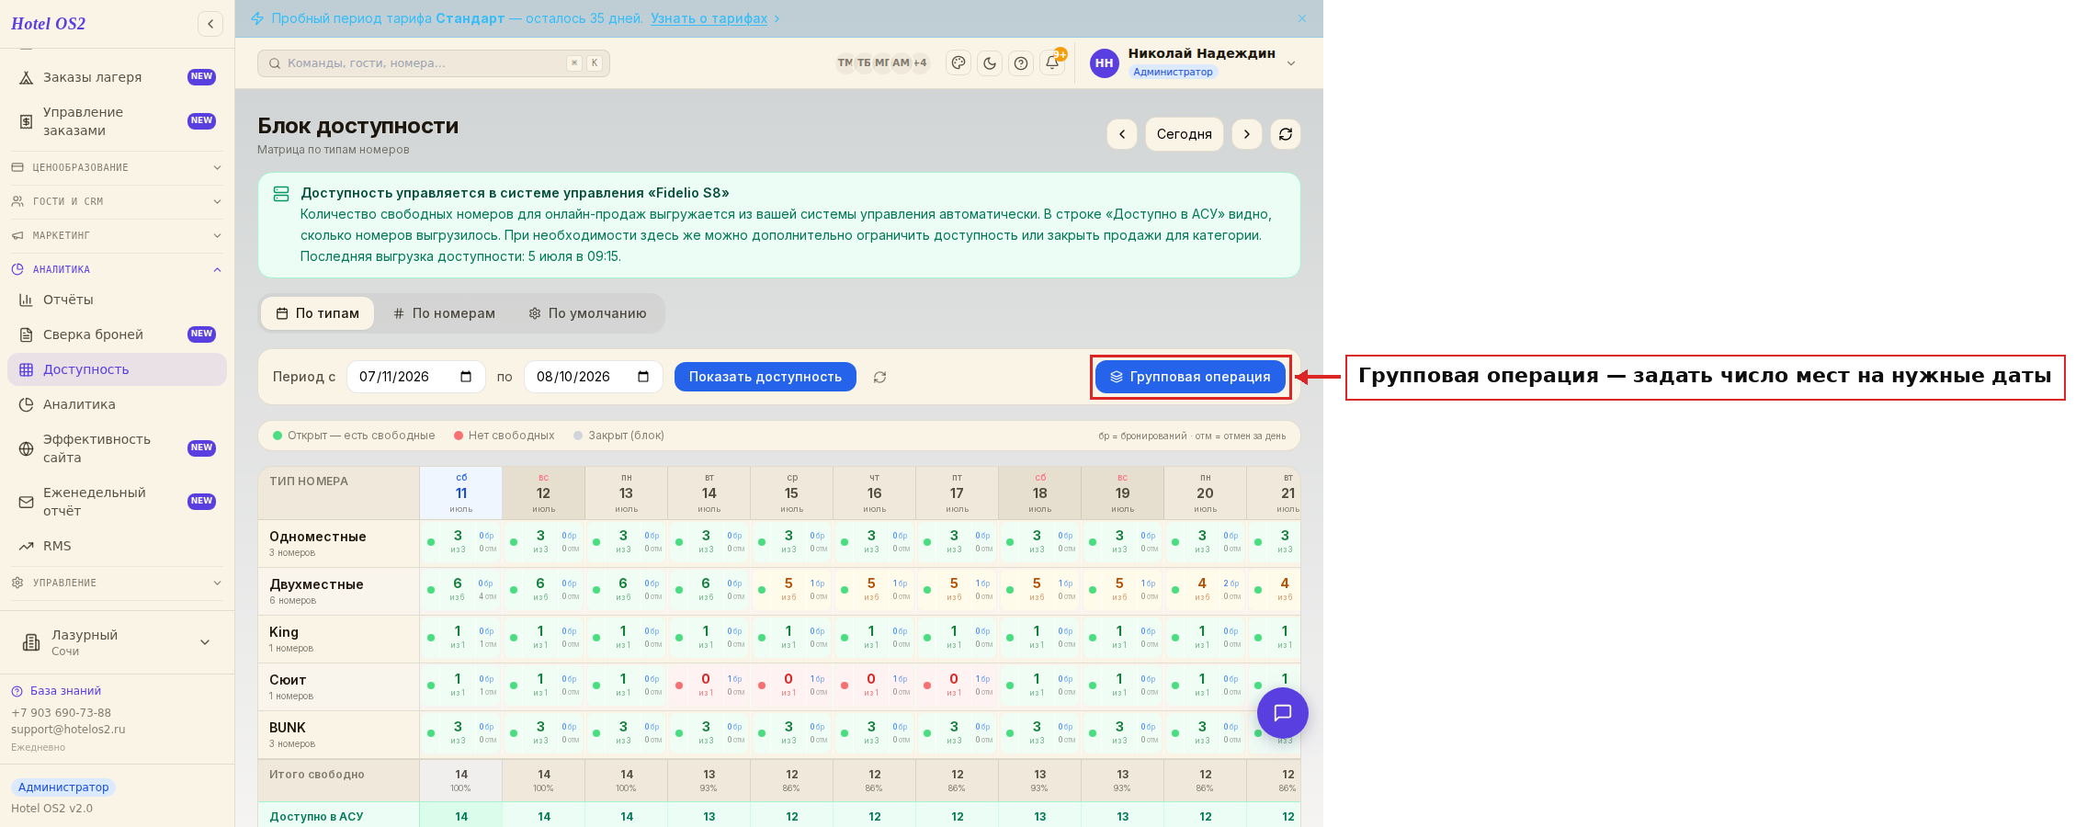Follow the Узнать о тарифах link
This screenshot has height=827, width=2087.
tap(709, 18)
